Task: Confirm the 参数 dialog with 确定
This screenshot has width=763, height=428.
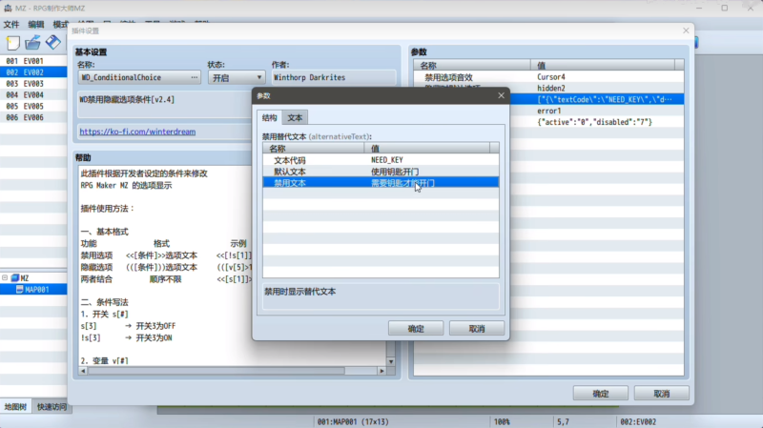Action: (416, 329)
